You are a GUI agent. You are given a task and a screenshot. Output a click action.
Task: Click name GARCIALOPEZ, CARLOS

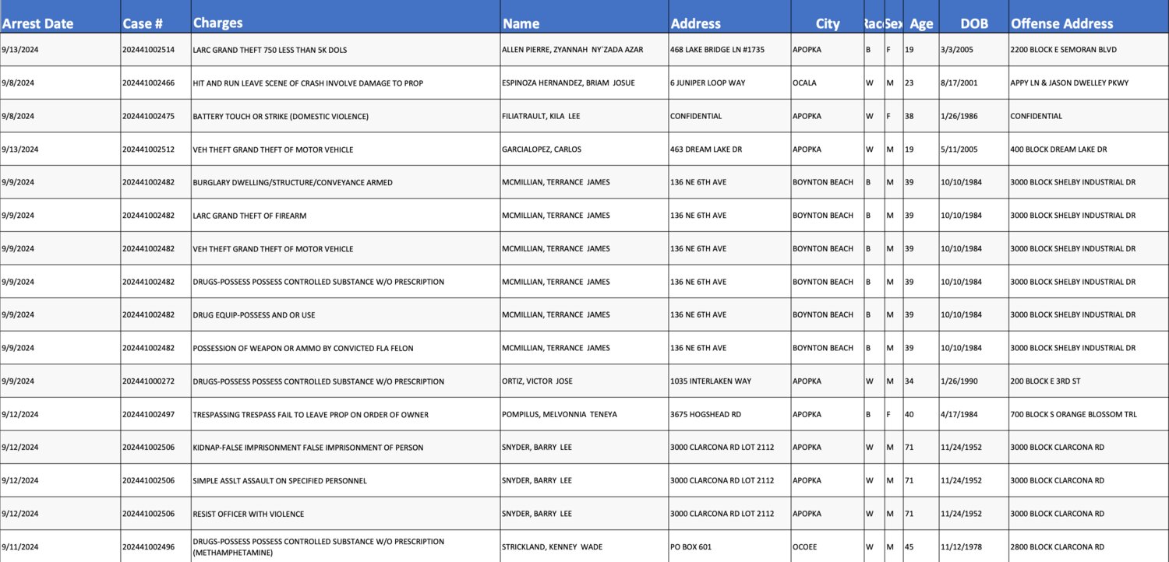[584, 149]
